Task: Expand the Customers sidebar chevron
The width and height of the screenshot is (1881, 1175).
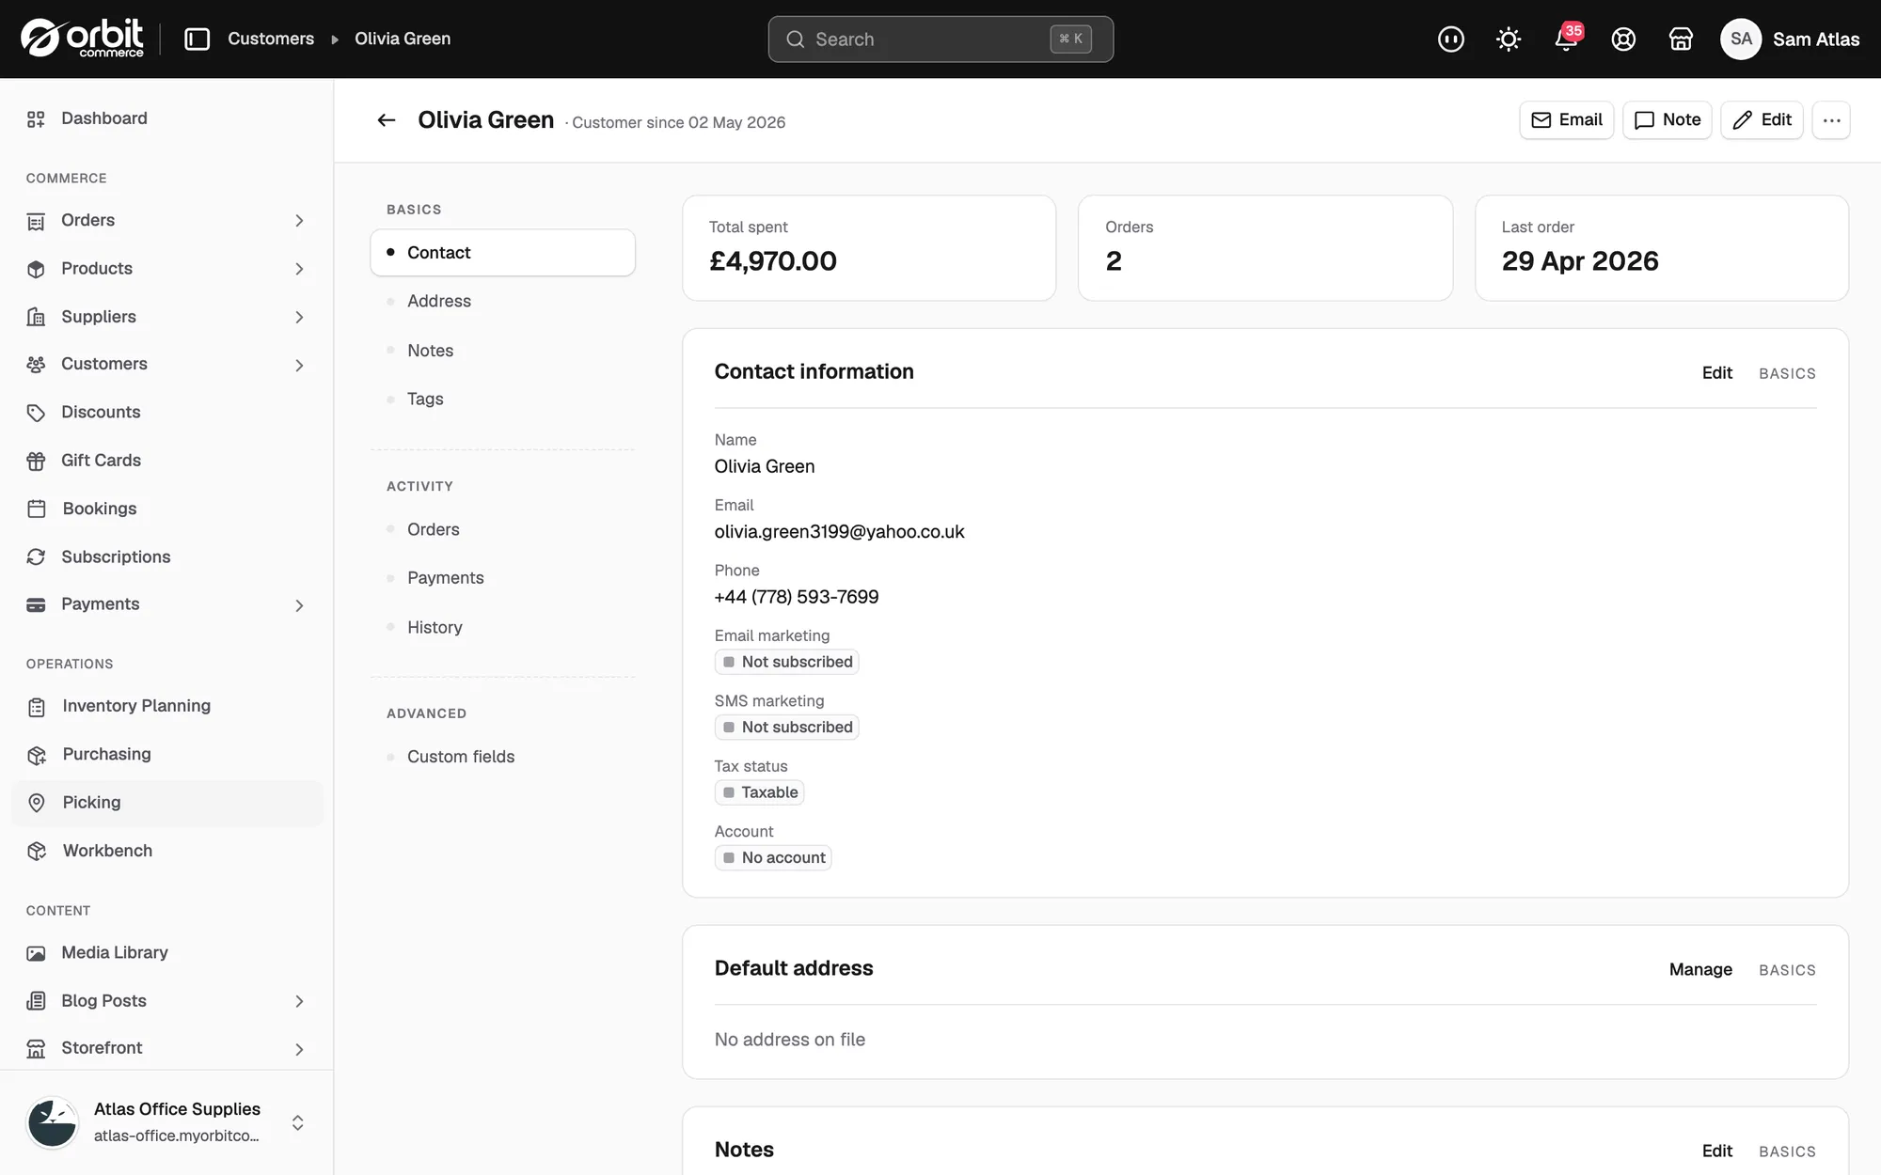Action: (299, 365)
